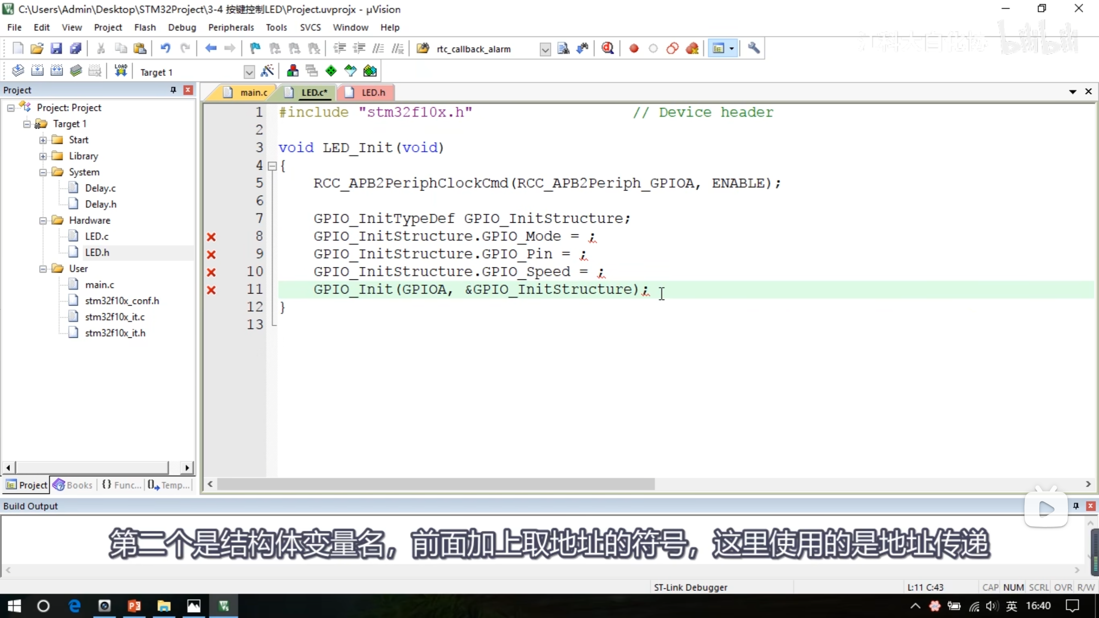Expand the Library folder
The width and height of the screenshot is (1099, 618).
pos(43,156)
